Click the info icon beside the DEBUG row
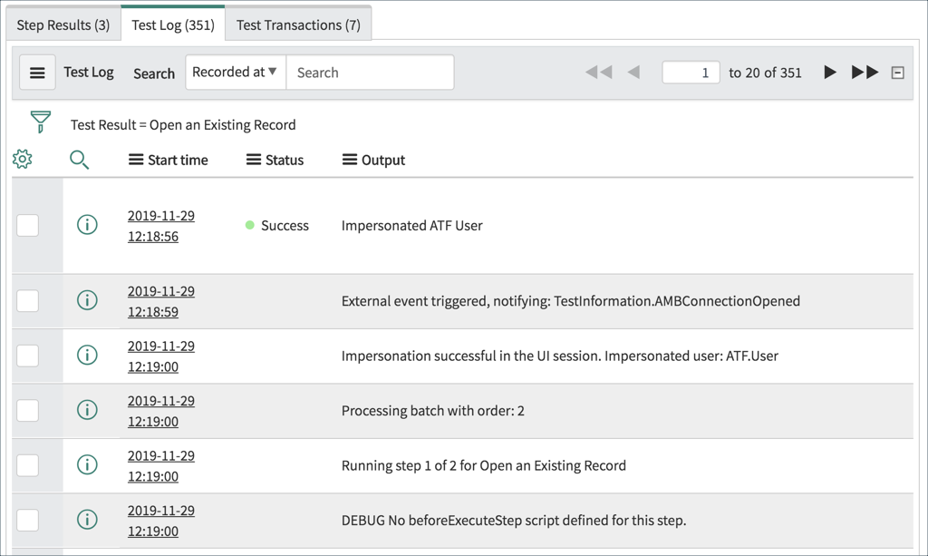 (87, 520)
